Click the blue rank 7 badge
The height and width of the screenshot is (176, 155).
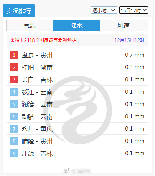[14, 129]
